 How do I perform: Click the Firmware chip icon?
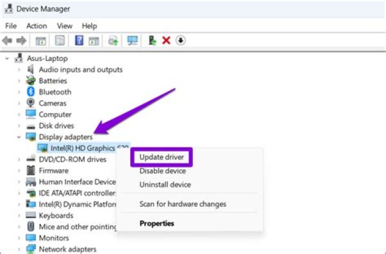(31, 170)
